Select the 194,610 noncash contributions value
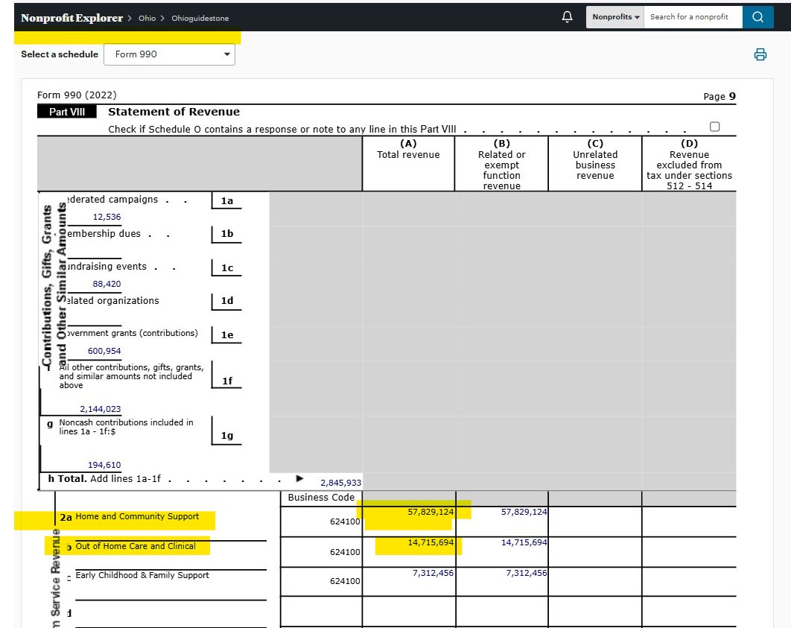The height and width of the screenshot is (628, 791). pos(104,465)
